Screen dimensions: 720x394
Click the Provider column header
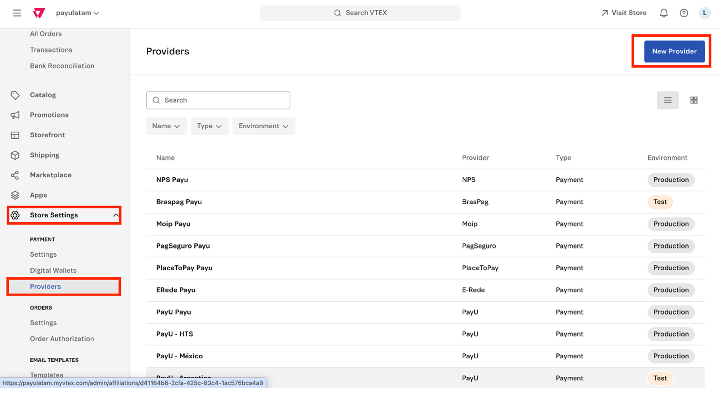(x=475, y=158)
